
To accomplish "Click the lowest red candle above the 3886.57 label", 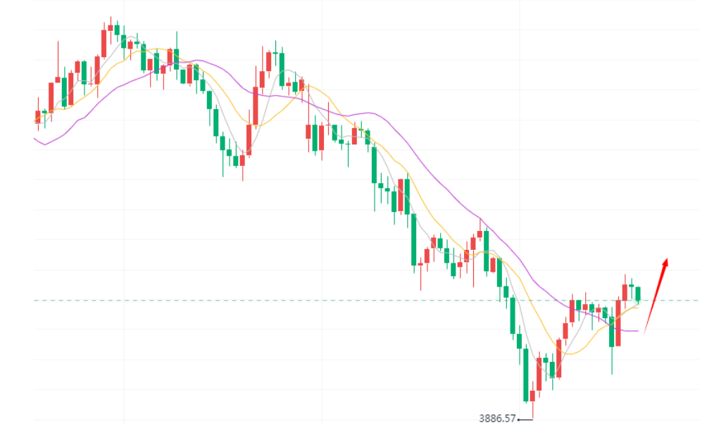I will (532, 396).
